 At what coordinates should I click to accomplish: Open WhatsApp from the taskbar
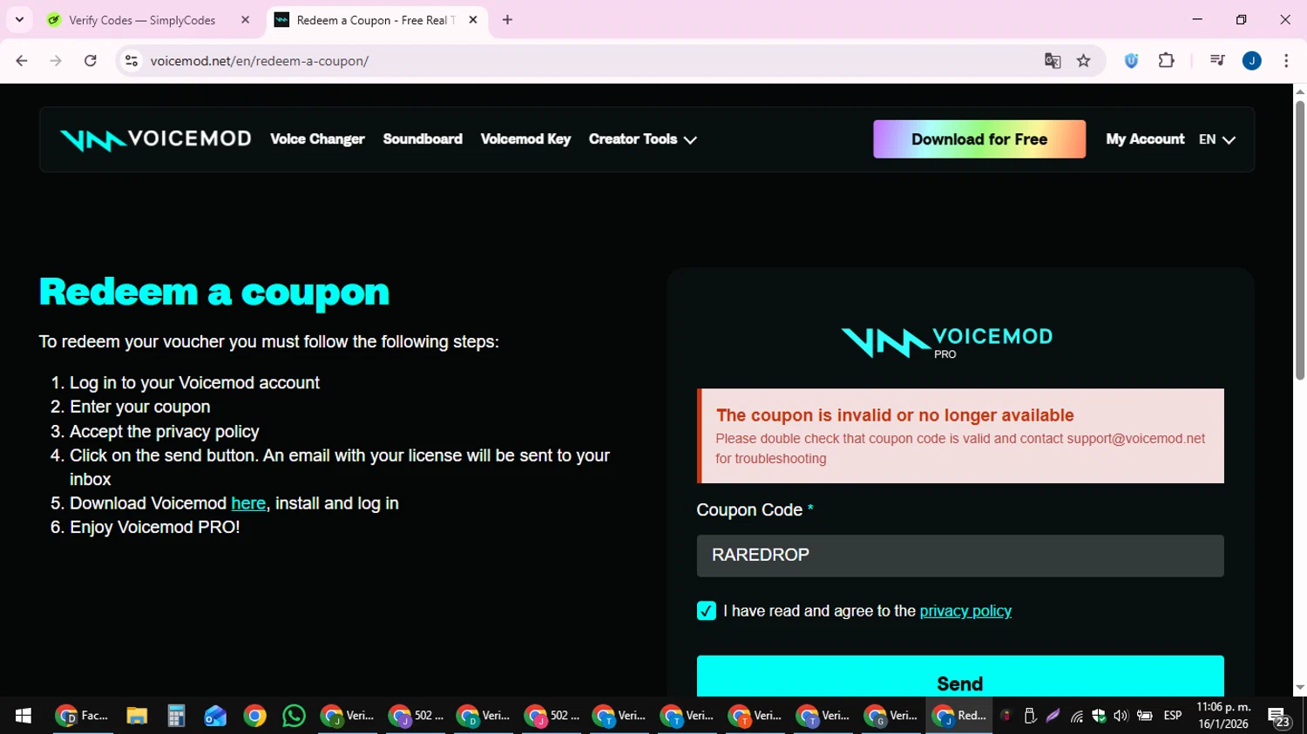[294, 716]
